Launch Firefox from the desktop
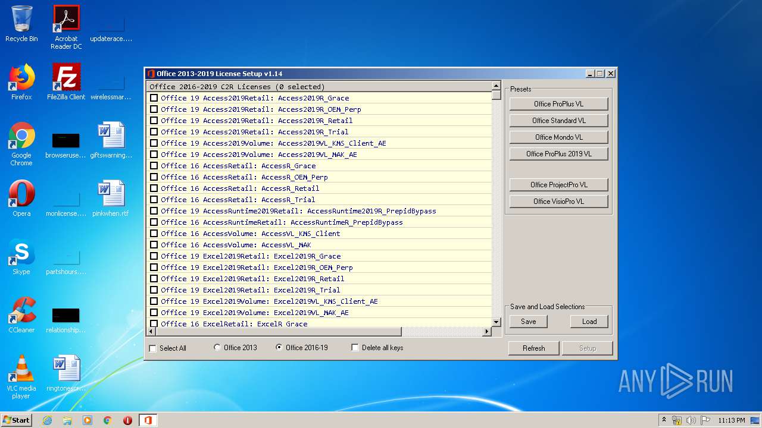The image size is (762, 428). pos(21,82)
